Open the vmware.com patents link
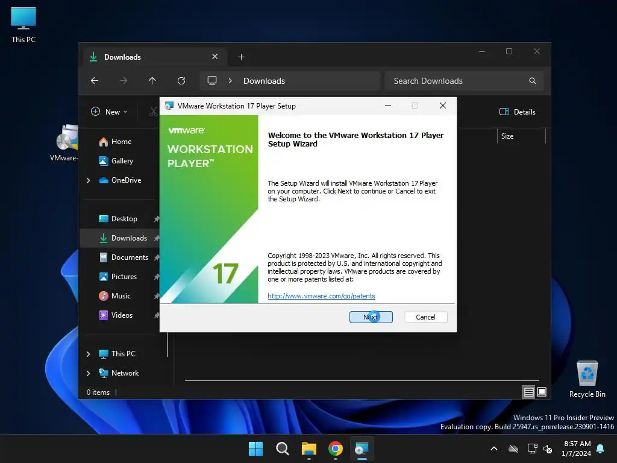This screenshot has width=617, height=463. [321, 296]
